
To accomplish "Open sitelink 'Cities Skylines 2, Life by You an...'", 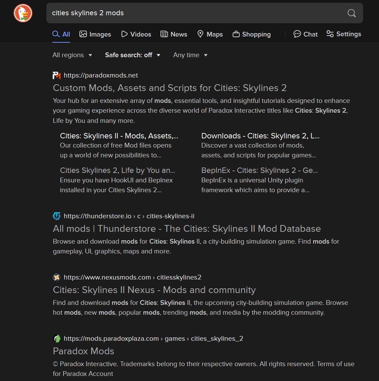I will coord(118,170).
